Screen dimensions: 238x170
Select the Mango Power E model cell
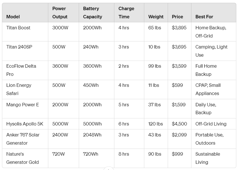click(x=23, y=105)
